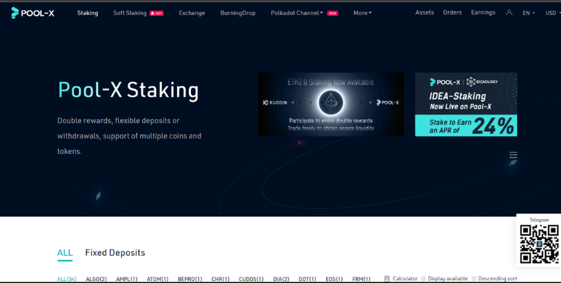Viewport: 561px width, 283px height.
Task: Open the EN language dropdown
Action: pos(529,13)
